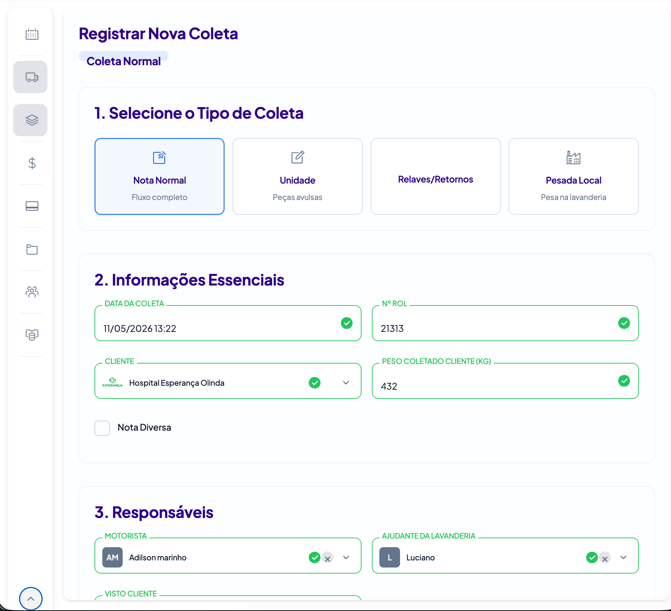Click the Hospital Esperança logo
Screen dimensions: 671x611
coord(112,382)
